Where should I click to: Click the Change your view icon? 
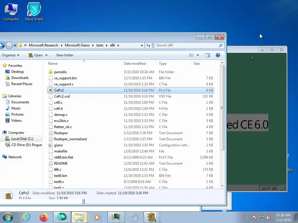pos(191,55)
